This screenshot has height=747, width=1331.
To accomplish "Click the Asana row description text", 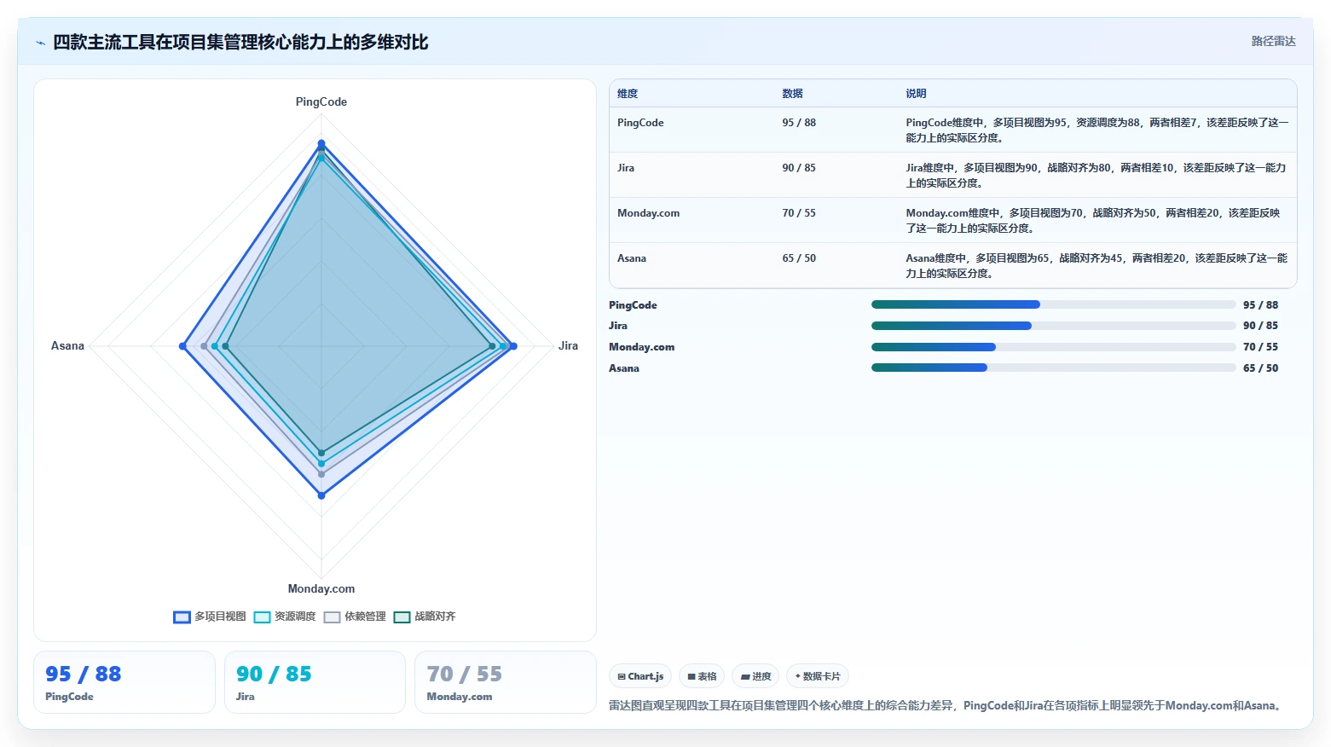I will coord(1097,266).
